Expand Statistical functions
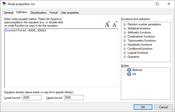Viewport: 175px width, 112px height. tap(125, 28)
